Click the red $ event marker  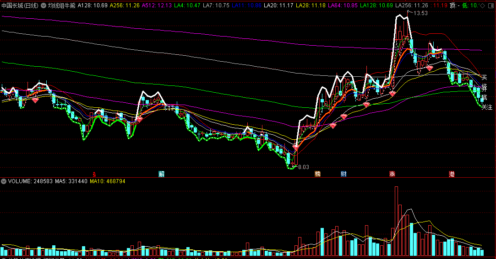(94, 174)
